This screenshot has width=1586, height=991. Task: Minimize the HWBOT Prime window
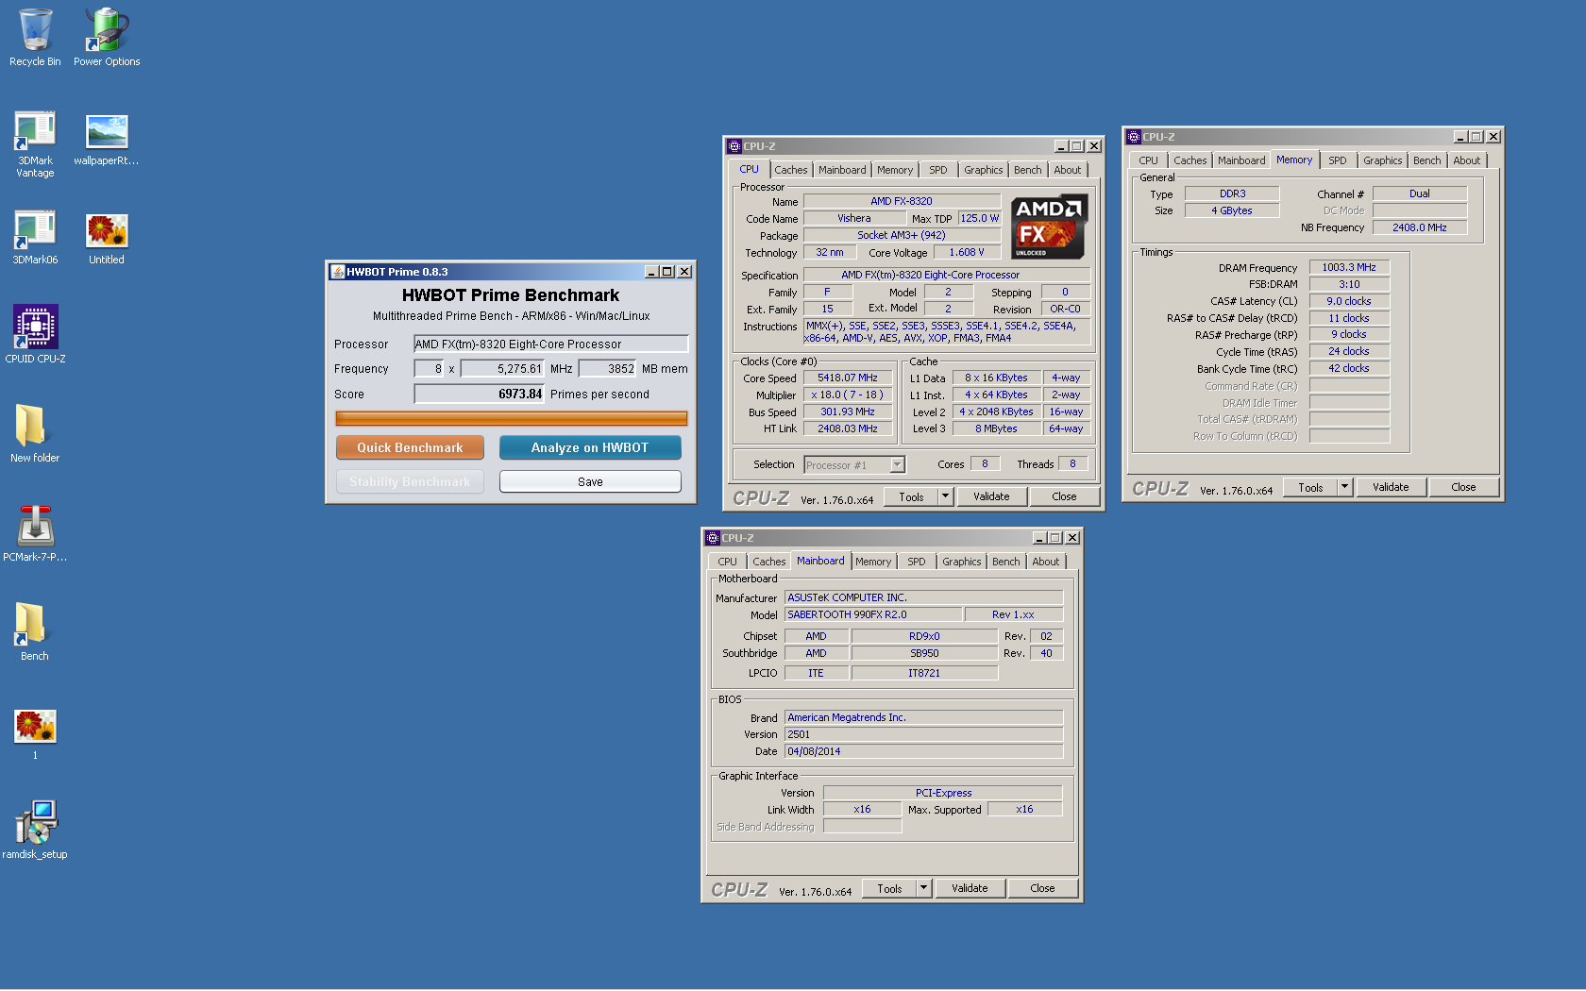pyautogui.click(x=651, y=272)
